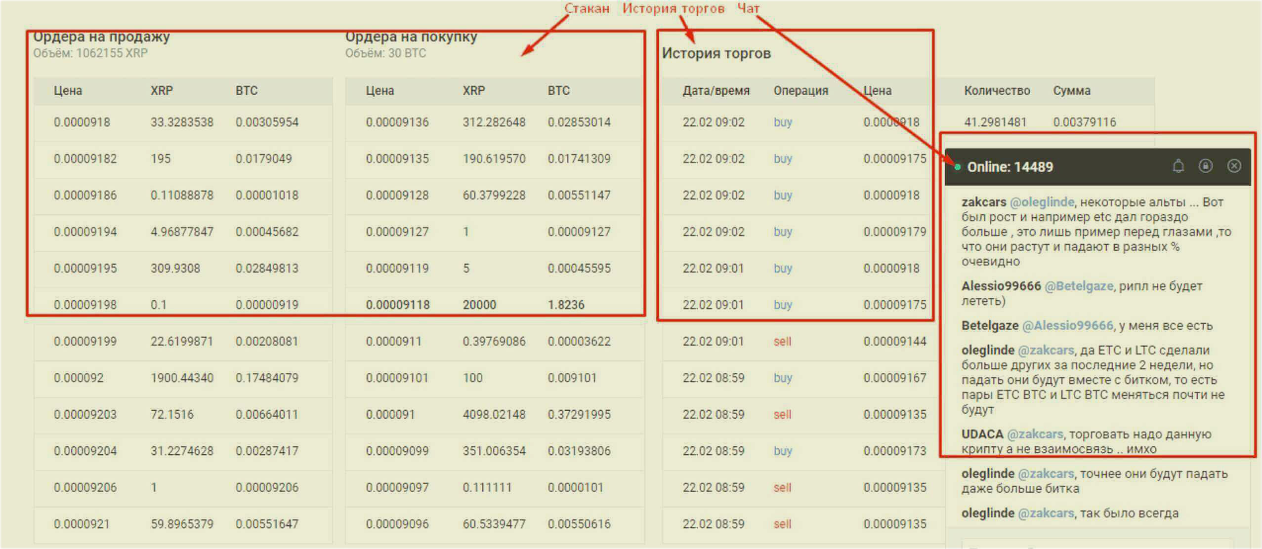
Task: Click the @Betelgaze mention in Alessio99666 message
Action: point(1079,286)
